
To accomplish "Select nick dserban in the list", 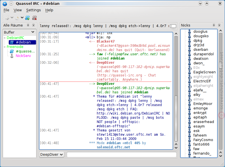I will click(x=200, y=50).
